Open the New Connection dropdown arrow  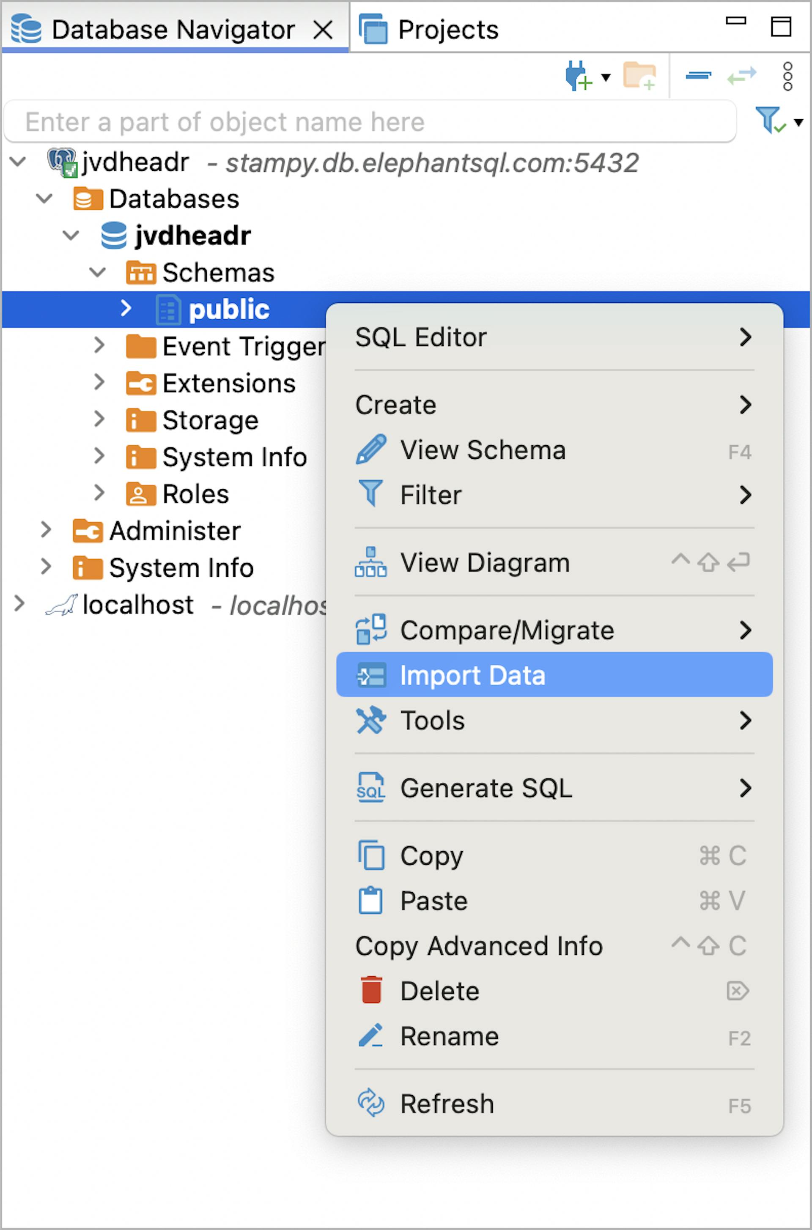(x=605, y=78)
